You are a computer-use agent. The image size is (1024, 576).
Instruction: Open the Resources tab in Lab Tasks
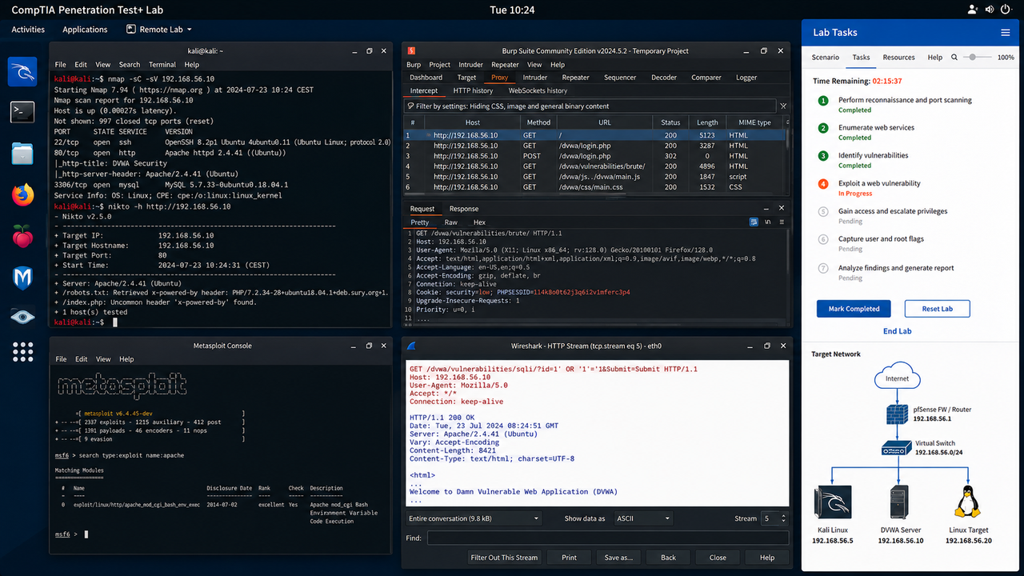[x=898, y=58]
